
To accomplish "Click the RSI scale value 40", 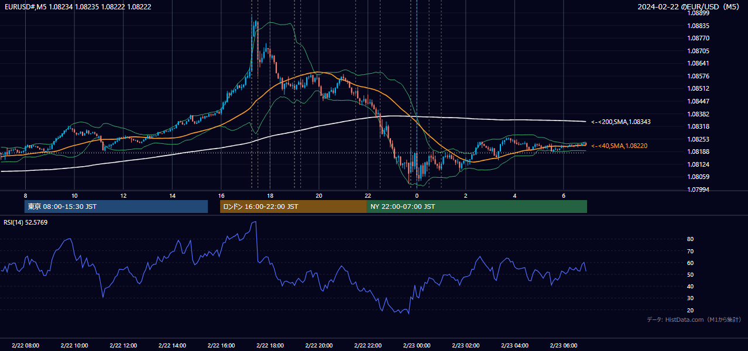I will coord(691,287).
